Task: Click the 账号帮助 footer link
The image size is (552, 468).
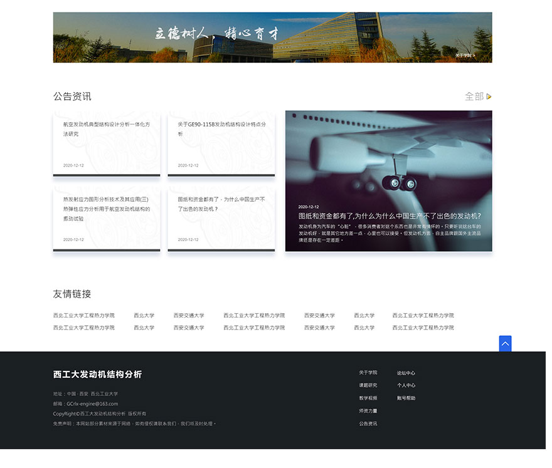Action: tap(406, 398)
